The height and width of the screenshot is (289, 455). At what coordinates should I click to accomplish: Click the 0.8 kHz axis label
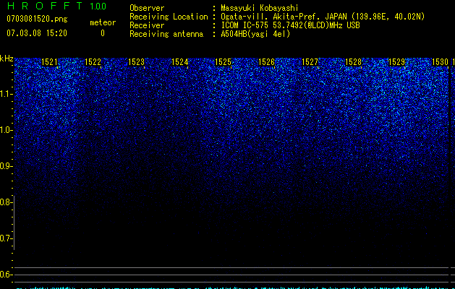[6, 202]
